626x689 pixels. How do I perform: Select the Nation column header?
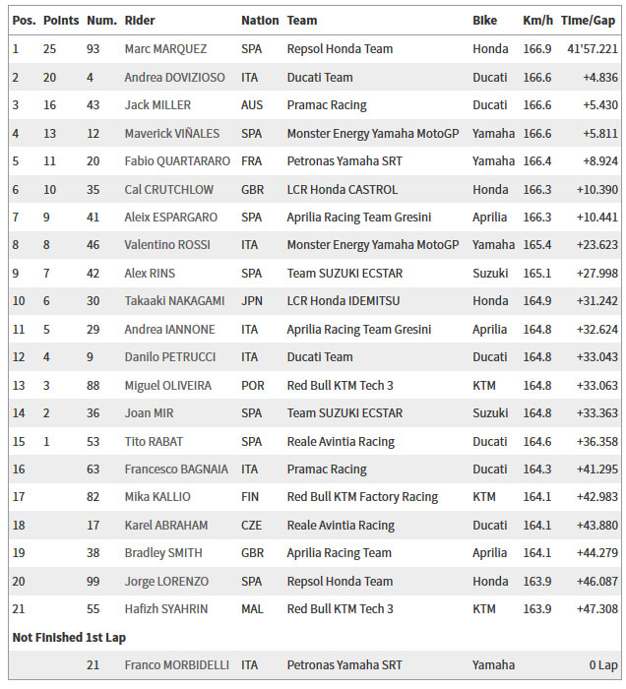[260, 21]
